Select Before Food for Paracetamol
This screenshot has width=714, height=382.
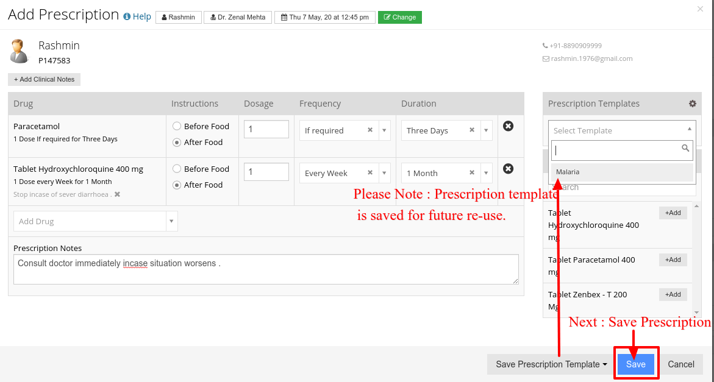[177, 126]
